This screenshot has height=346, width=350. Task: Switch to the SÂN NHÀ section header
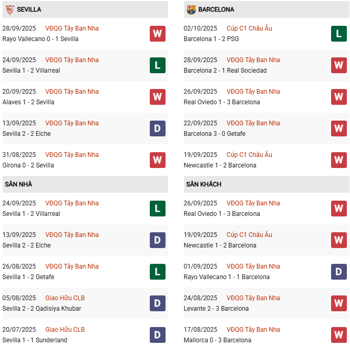18,184
